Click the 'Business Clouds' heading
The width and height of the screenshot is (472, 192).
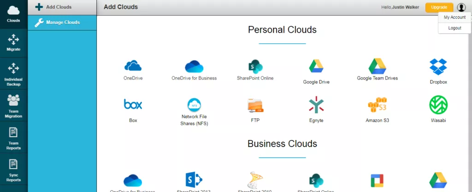click(x=282, y=144)
